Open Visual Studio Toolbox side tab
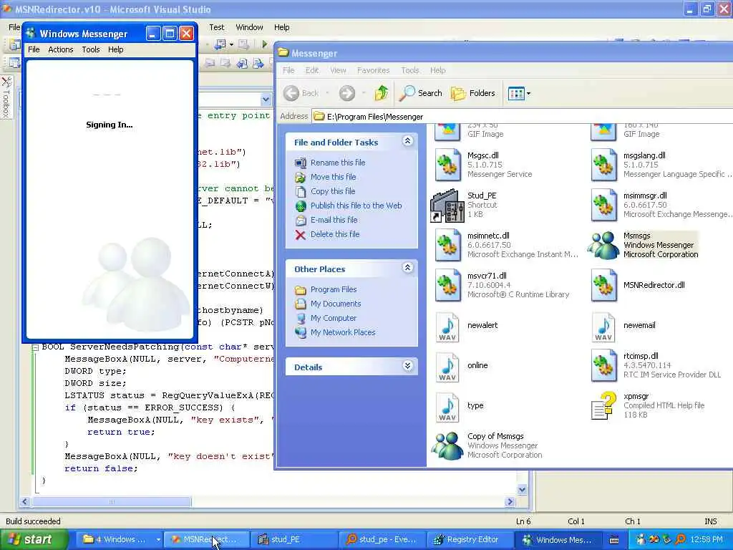The width and height of the screenshot is (733, 550). [x=6, y=97]
